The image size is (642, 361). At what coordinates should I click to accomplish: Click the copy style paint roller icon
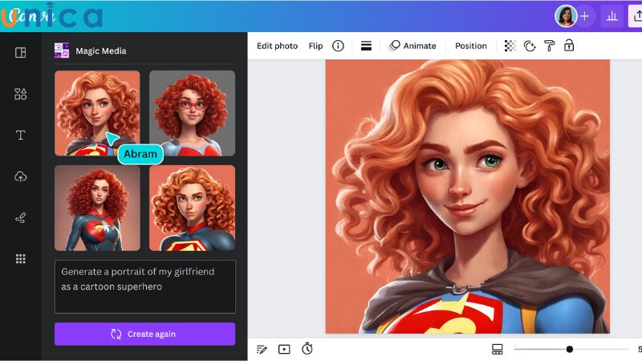pos(550,46)
